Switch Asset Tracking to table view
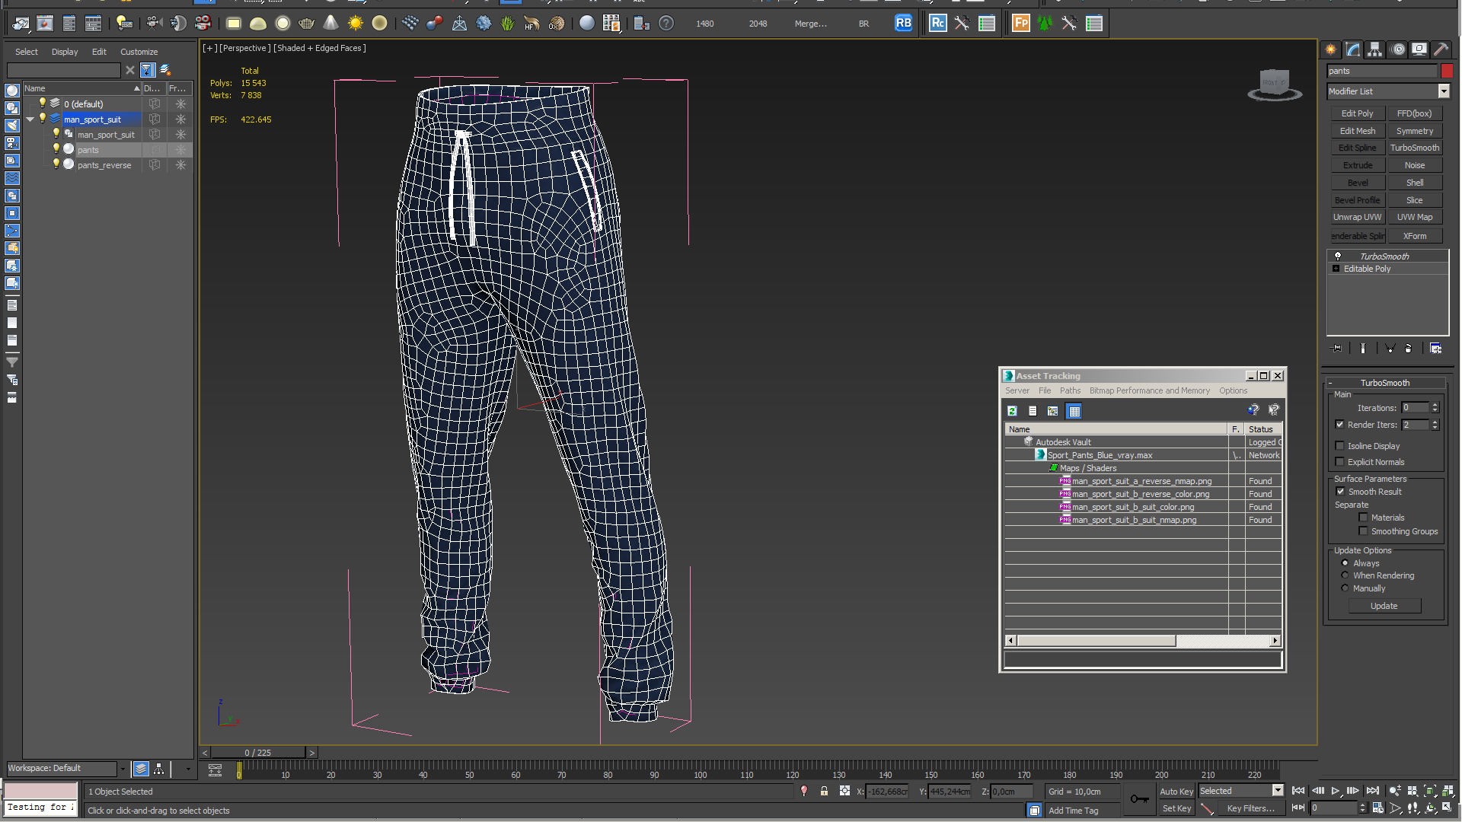The width and height of the screenshot is (1462, 822). coord(1074,411)
